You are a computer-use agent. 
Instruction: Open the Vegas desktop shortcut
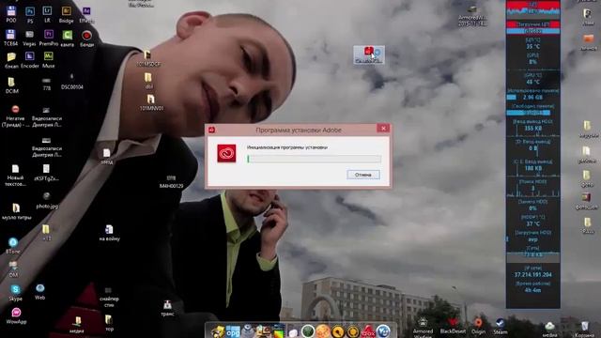pos(29,38)
